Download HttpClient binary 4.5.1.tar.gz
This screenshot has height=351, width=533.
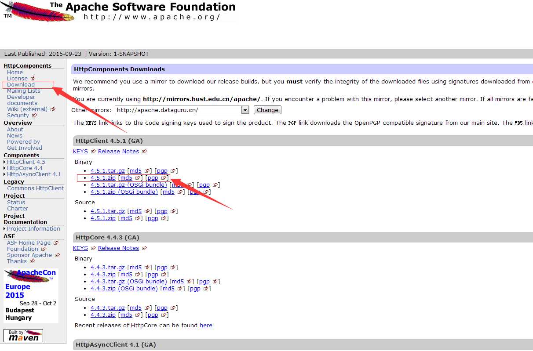tap(108, 171)
